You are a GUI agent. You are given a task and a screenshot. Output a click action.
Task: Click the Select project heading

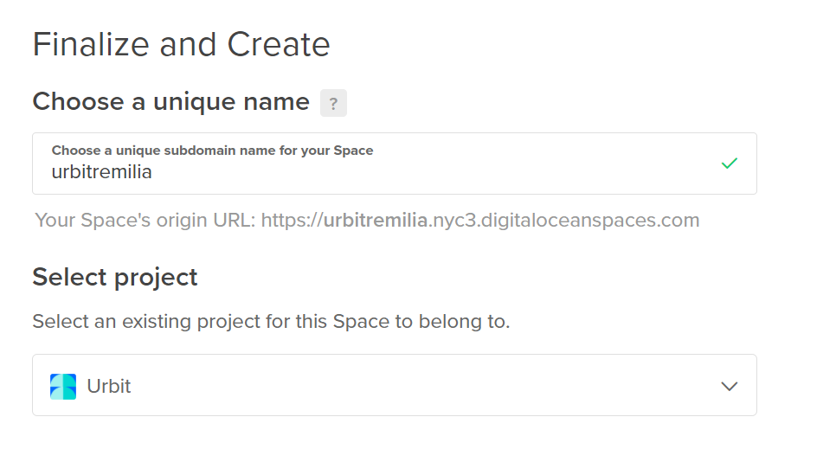pos(114,278)
